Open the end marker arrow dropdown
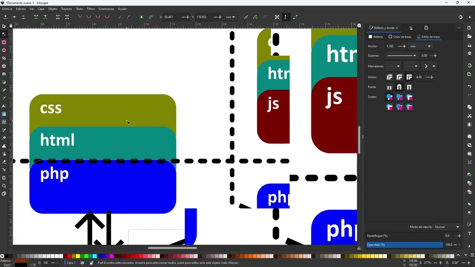 click(429, 66)
